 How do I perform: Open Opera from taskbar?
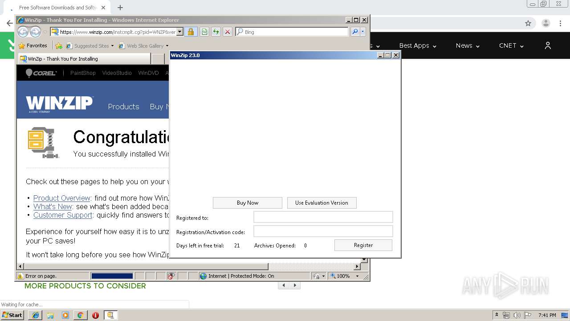coord(95,315)
